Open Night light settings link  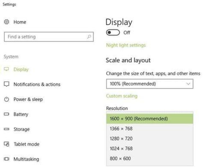tap(126, 45)
